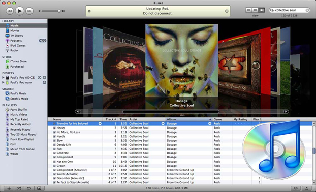Click the eject disc button at bottom right
316x192 pixels.
point(306,188)
